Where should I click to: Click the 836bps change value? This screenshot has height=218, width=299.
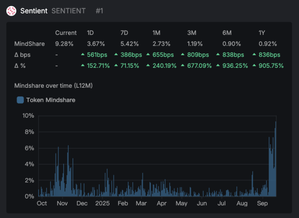pos(270,55)
